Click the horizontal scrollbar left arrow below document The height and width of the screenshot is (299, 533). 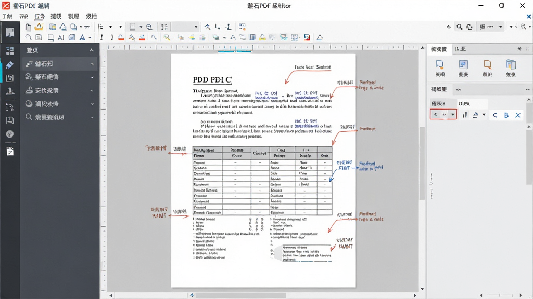(x=111, y=295)
